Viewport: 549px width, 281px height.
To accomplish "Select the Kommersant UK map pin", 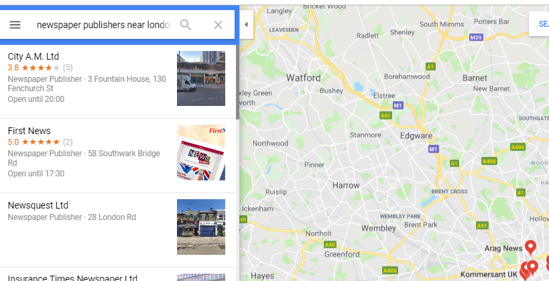I will [524, 270].
